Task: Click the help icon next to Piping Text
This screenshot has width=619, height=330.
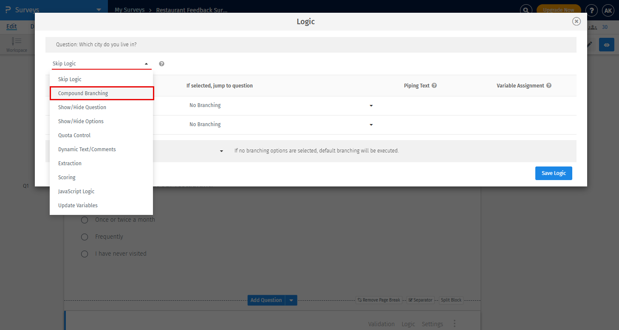Action: coord(434,85)
